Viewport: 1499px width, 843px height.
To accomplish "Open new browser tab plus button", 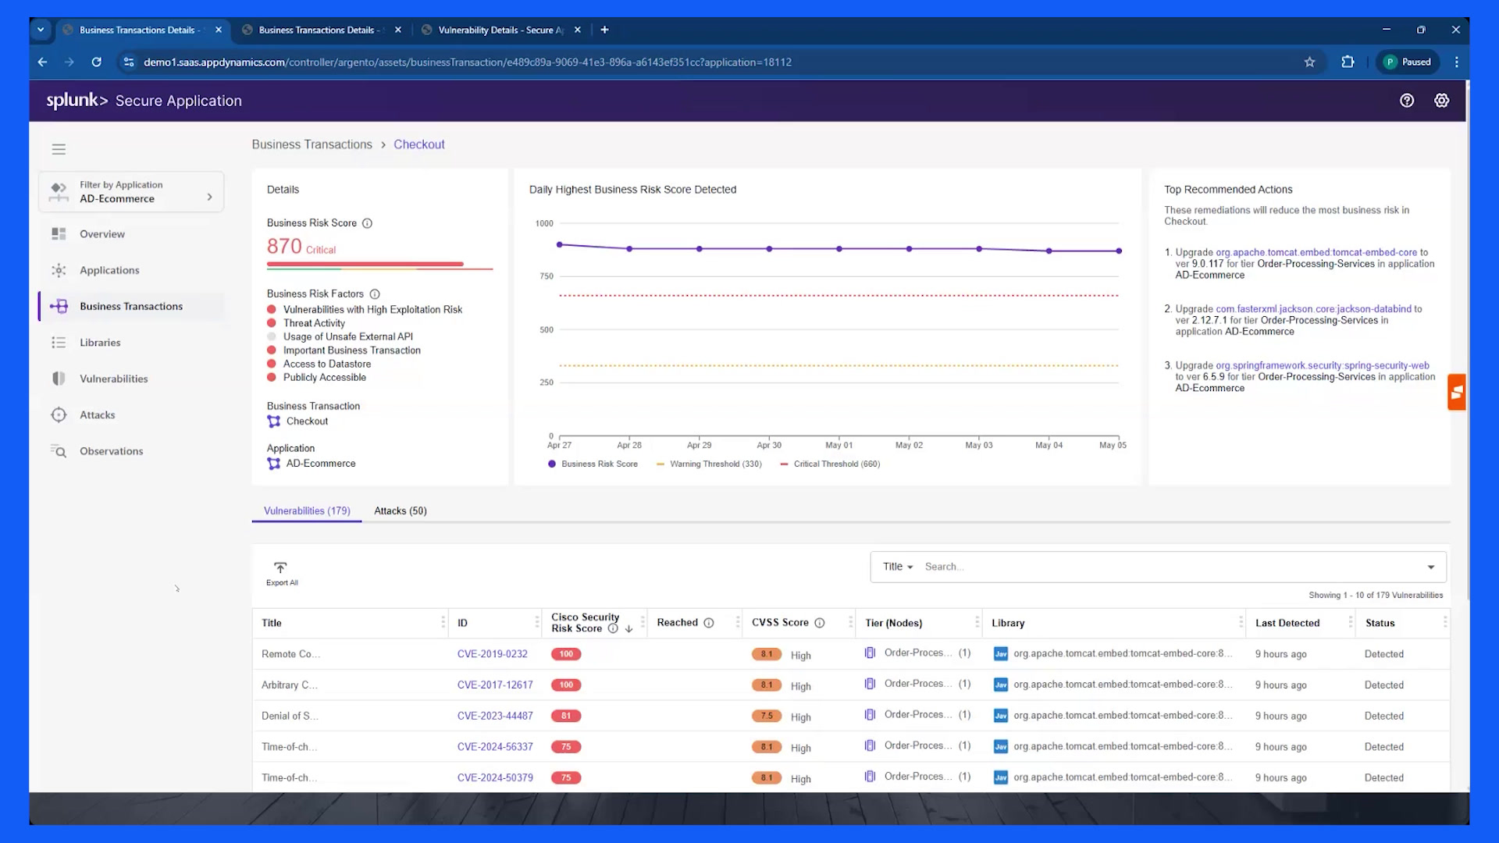I will (x=604, y=30).
